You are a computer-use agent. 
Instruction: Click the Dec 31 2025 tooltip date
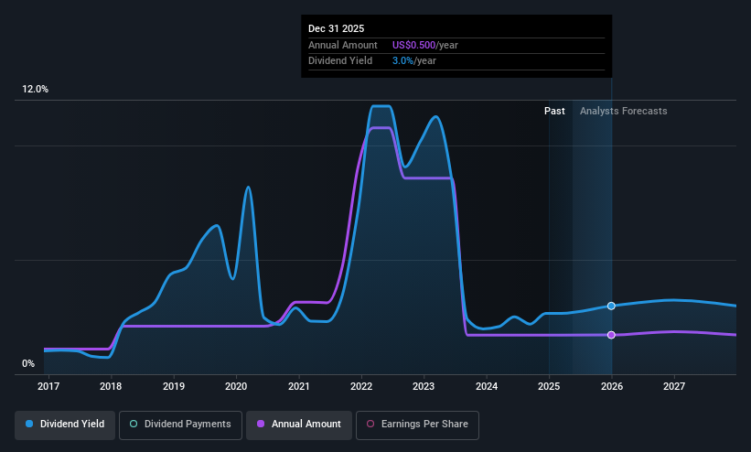337,28
